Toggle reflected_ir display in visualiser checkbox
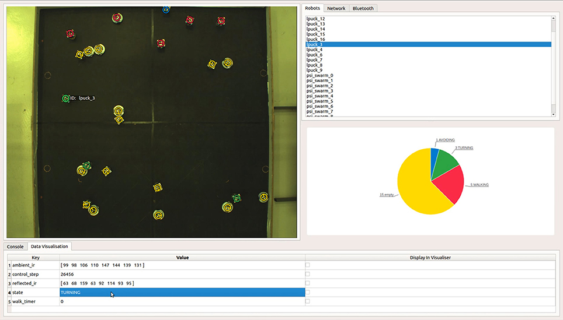 (307, 283)
